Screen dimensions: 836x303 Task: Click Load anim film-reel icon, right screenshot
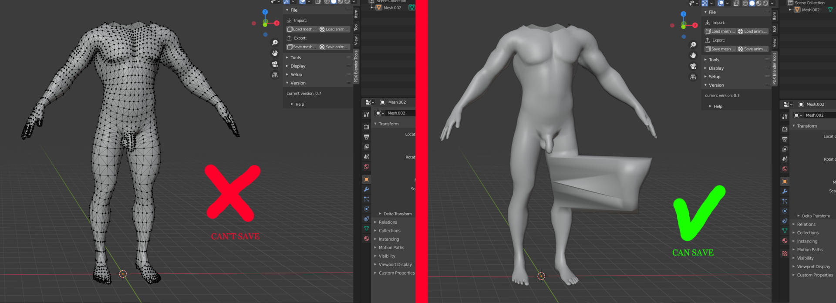click(x=741, y=31)
